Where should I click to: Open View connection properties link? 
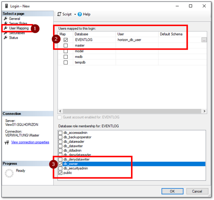(30, 142)
